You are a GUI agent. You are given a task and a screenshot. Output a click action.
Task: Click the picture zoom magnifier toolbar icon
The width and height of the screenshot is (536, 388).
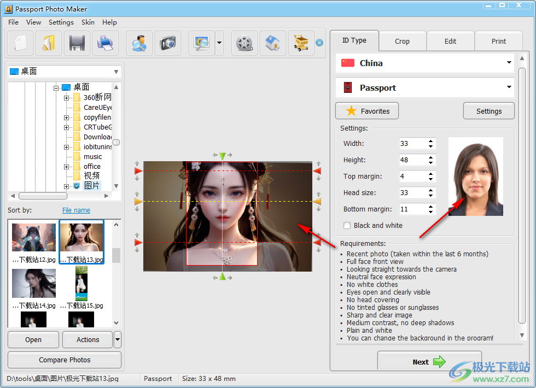pos(202,43)
